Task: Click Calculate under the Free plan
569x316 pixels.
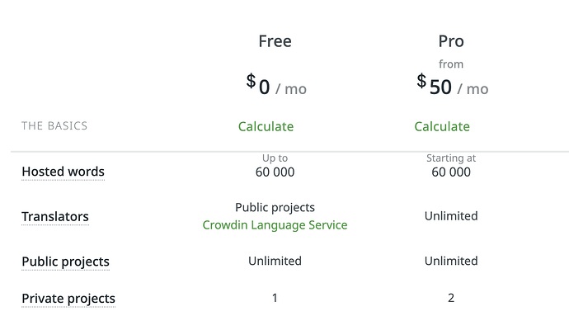Action: click(266, 126)
